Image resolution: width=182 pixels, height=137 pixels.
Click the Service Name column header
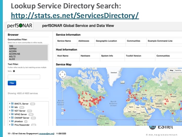coord(64,41)
